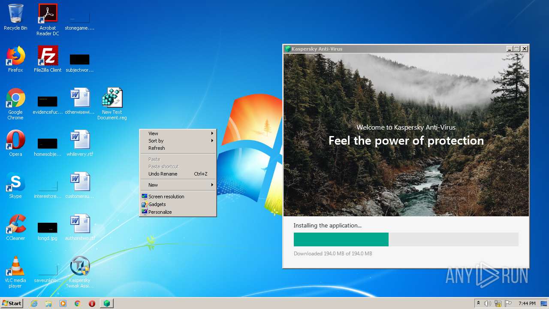
Task: Launch Acrobat Reader DC shortcut
Action: coord(48,20)
